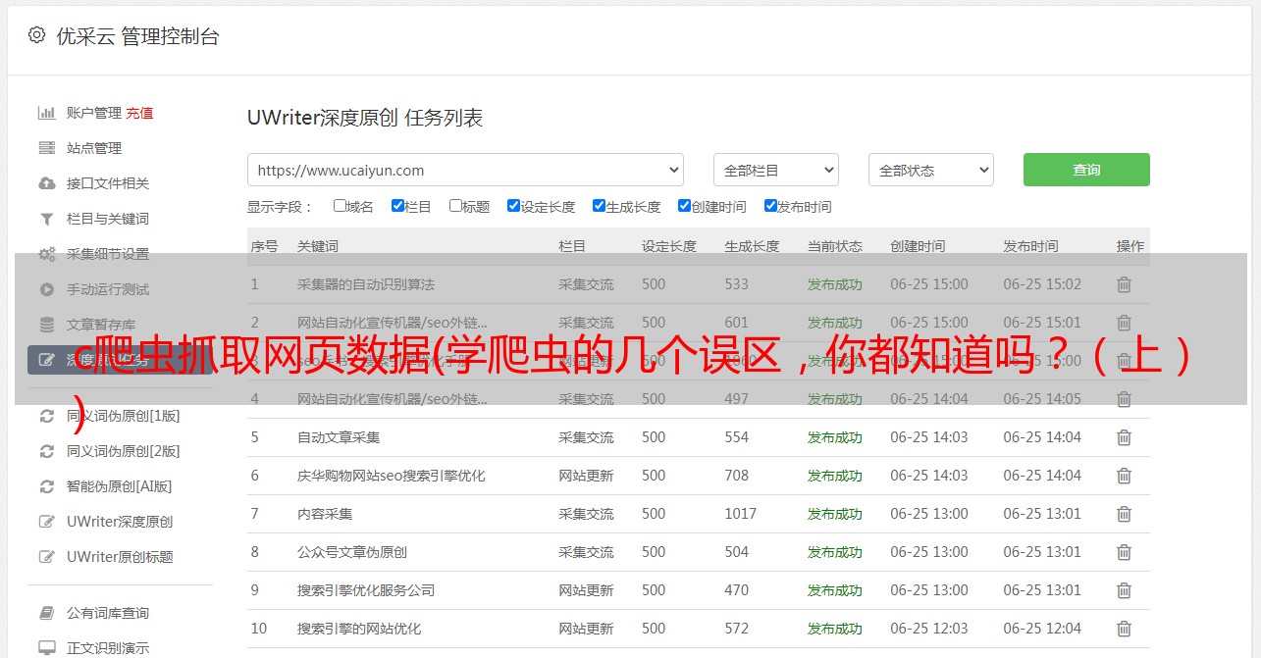This screenshot has width=1261, height=658.
Task: Click the gears icon for 采集细节设置
Action: 46,254
